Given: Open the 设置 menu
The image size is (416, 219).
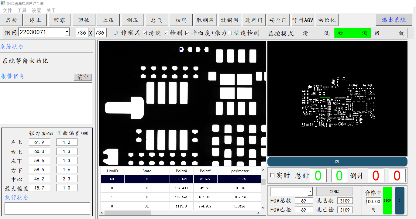Looking at the screenshot, I should pos(36,10).
